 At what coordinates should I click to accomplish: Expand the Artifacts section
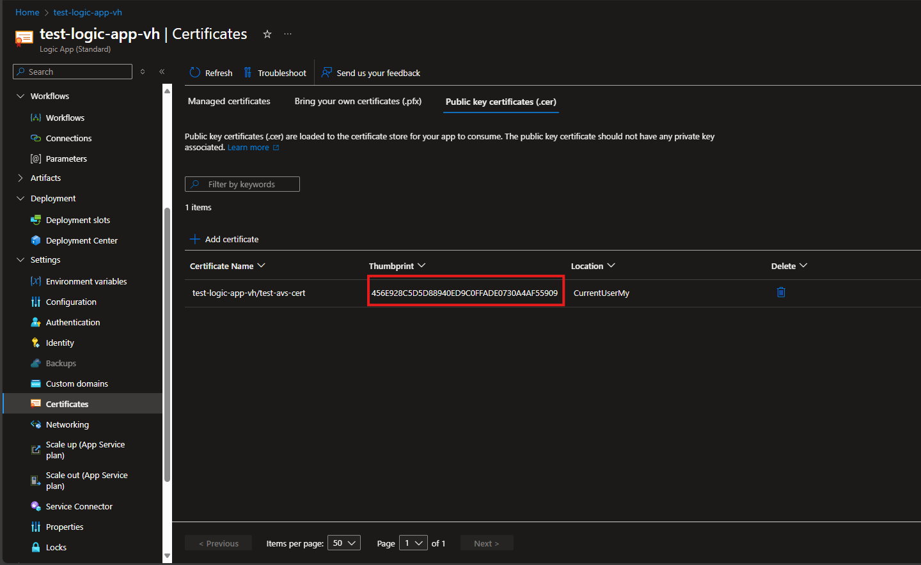pyautogui.click(x=20, y=178)
